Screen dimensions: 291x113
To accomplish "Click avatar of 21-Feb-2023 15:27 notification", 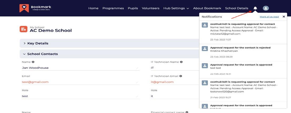I will pyautogui.click(x=205, y=83).
